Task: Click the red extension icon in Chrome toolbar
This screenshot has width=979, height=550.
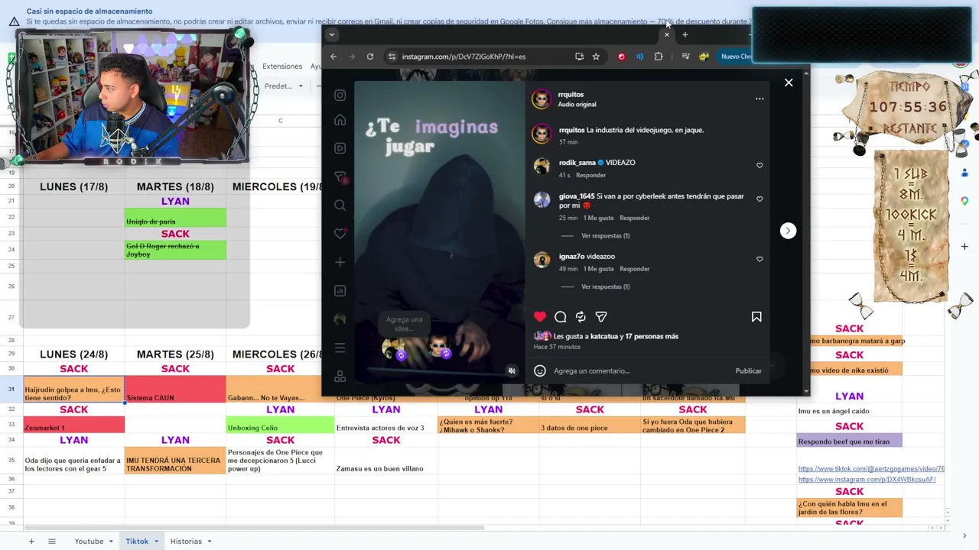Action: 621,57
